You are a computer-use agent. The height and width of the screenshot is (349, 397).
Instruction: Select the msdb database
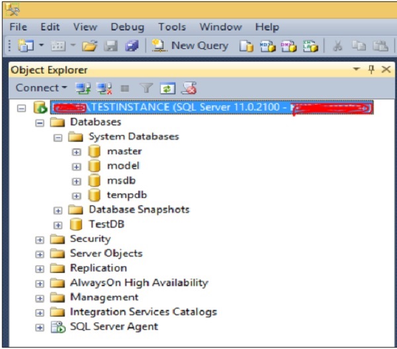click(122, 180)
